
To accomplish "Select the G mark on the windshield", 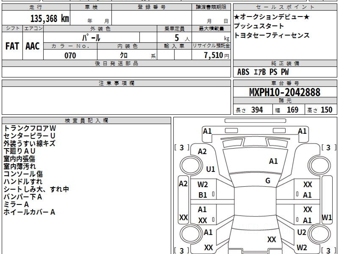I will (268, 181).
